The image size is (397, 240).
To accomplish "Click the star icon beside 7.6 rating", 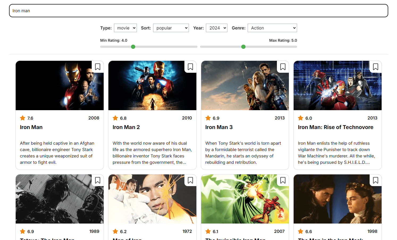I will 23,118.
